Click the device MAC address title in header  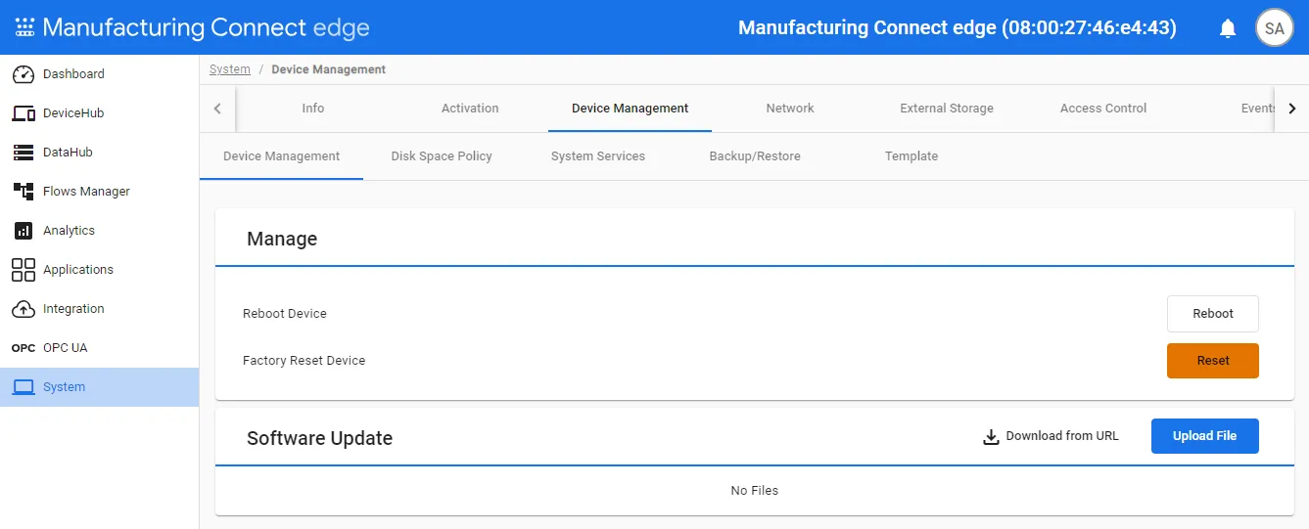pyautogui.click(x=958, y=27)
